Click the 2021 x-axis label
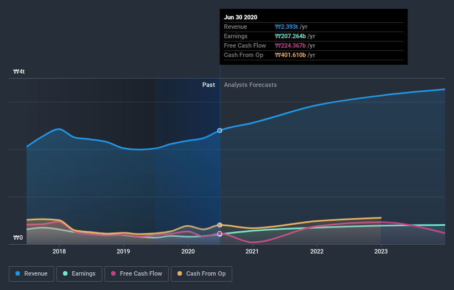The image size is (454, 290). coord(252,251)
